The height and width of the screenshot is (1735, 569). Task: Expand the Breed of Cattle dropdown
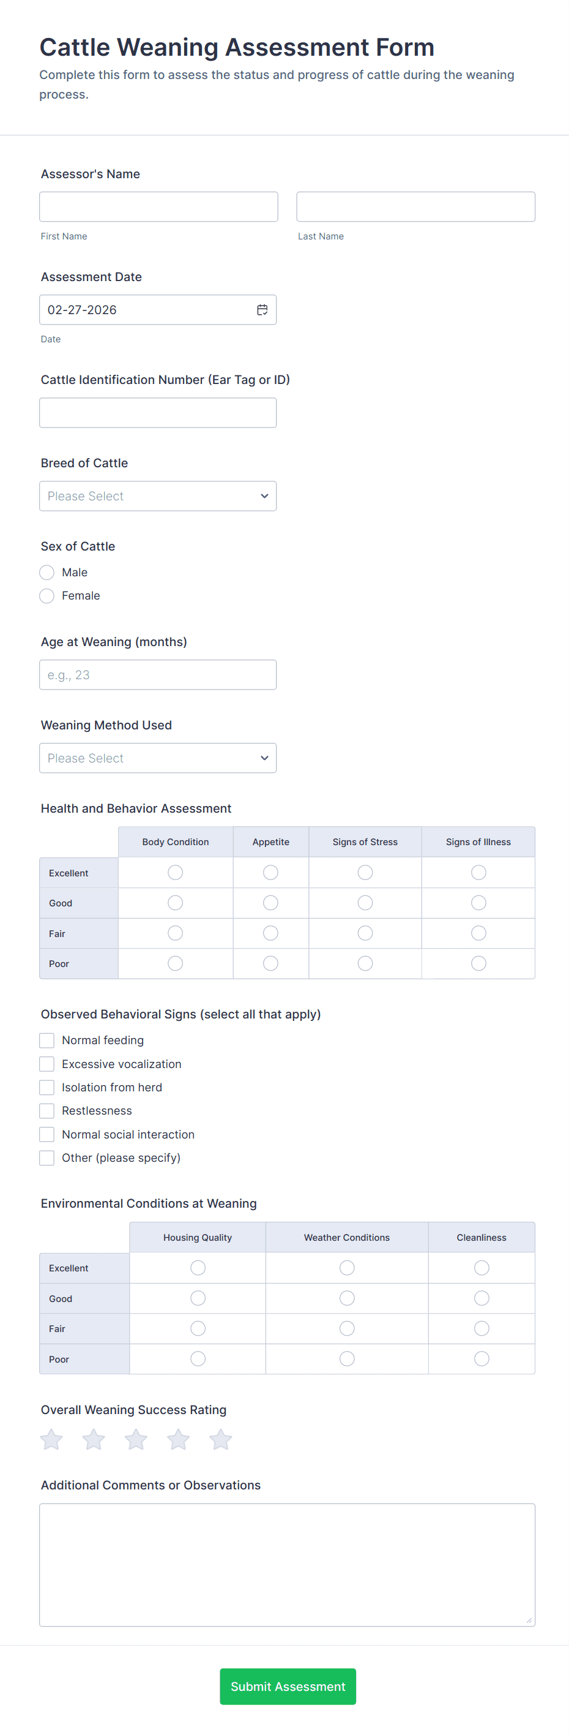[157, 495]
